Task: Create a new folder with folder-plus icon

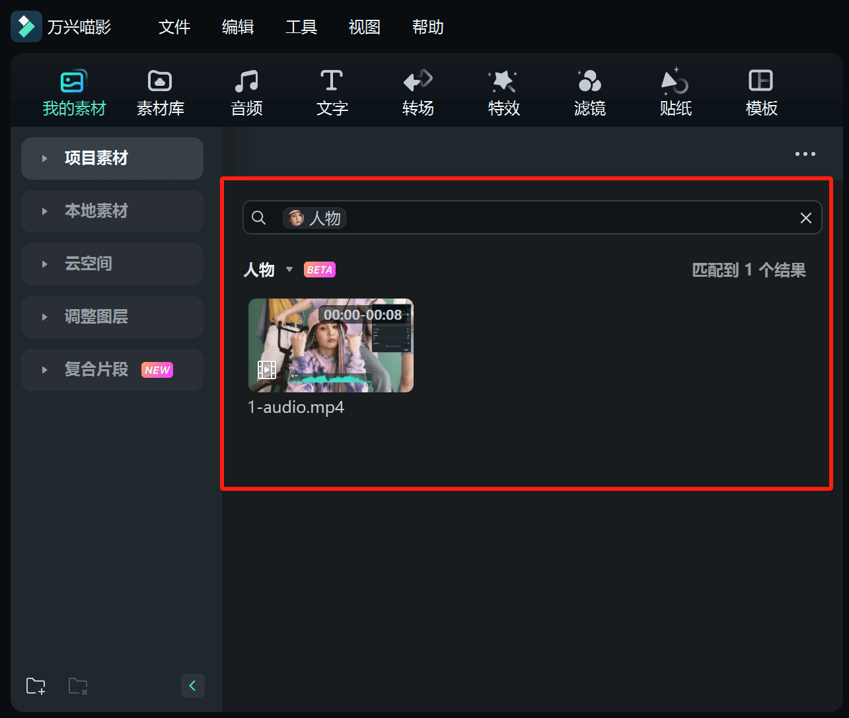Action: coord(36,686)
